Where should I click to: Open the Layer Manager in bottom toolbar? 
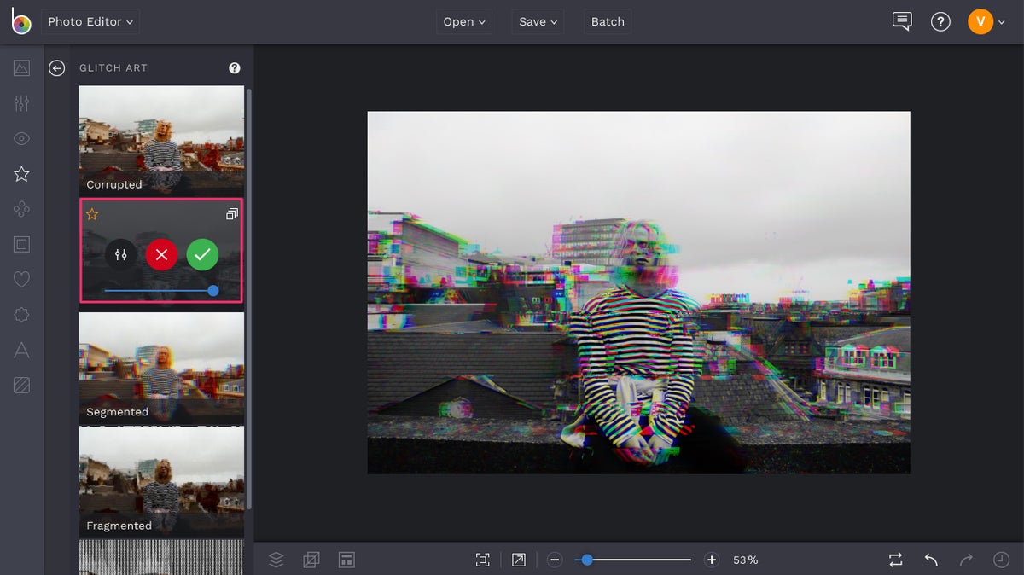tap(276, 560)
